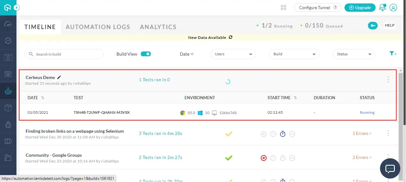This screenshot has width=406, height=182.
Task: Open the notifications bell
Action: tap(383, 7)
